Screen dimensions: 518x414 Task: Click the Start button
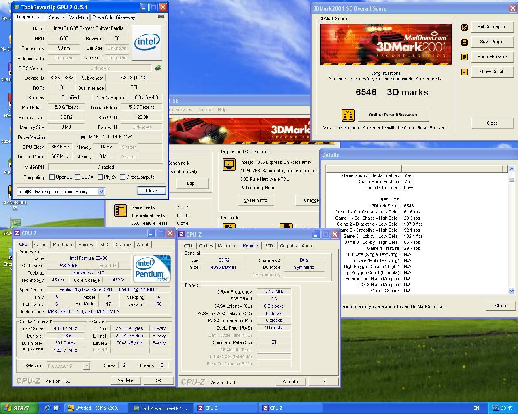click(19, 408)
